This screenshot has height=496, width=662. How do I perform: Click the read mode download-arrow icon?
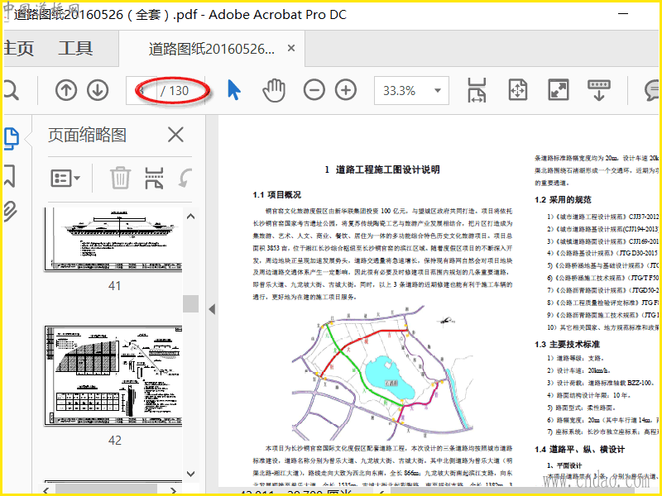pos(599,90)
